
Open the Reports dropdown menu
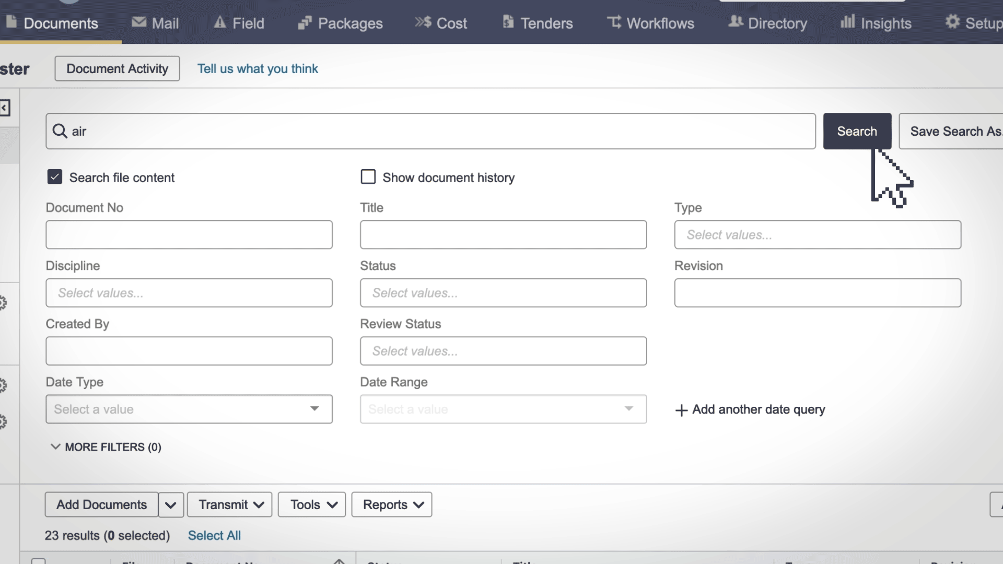[x=392, y=504]
